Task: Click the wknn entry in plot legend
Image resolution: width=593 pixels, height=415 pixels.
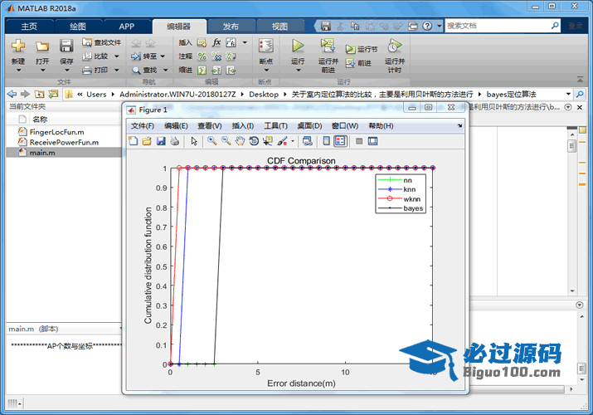Action: click(x=401, y=198)
